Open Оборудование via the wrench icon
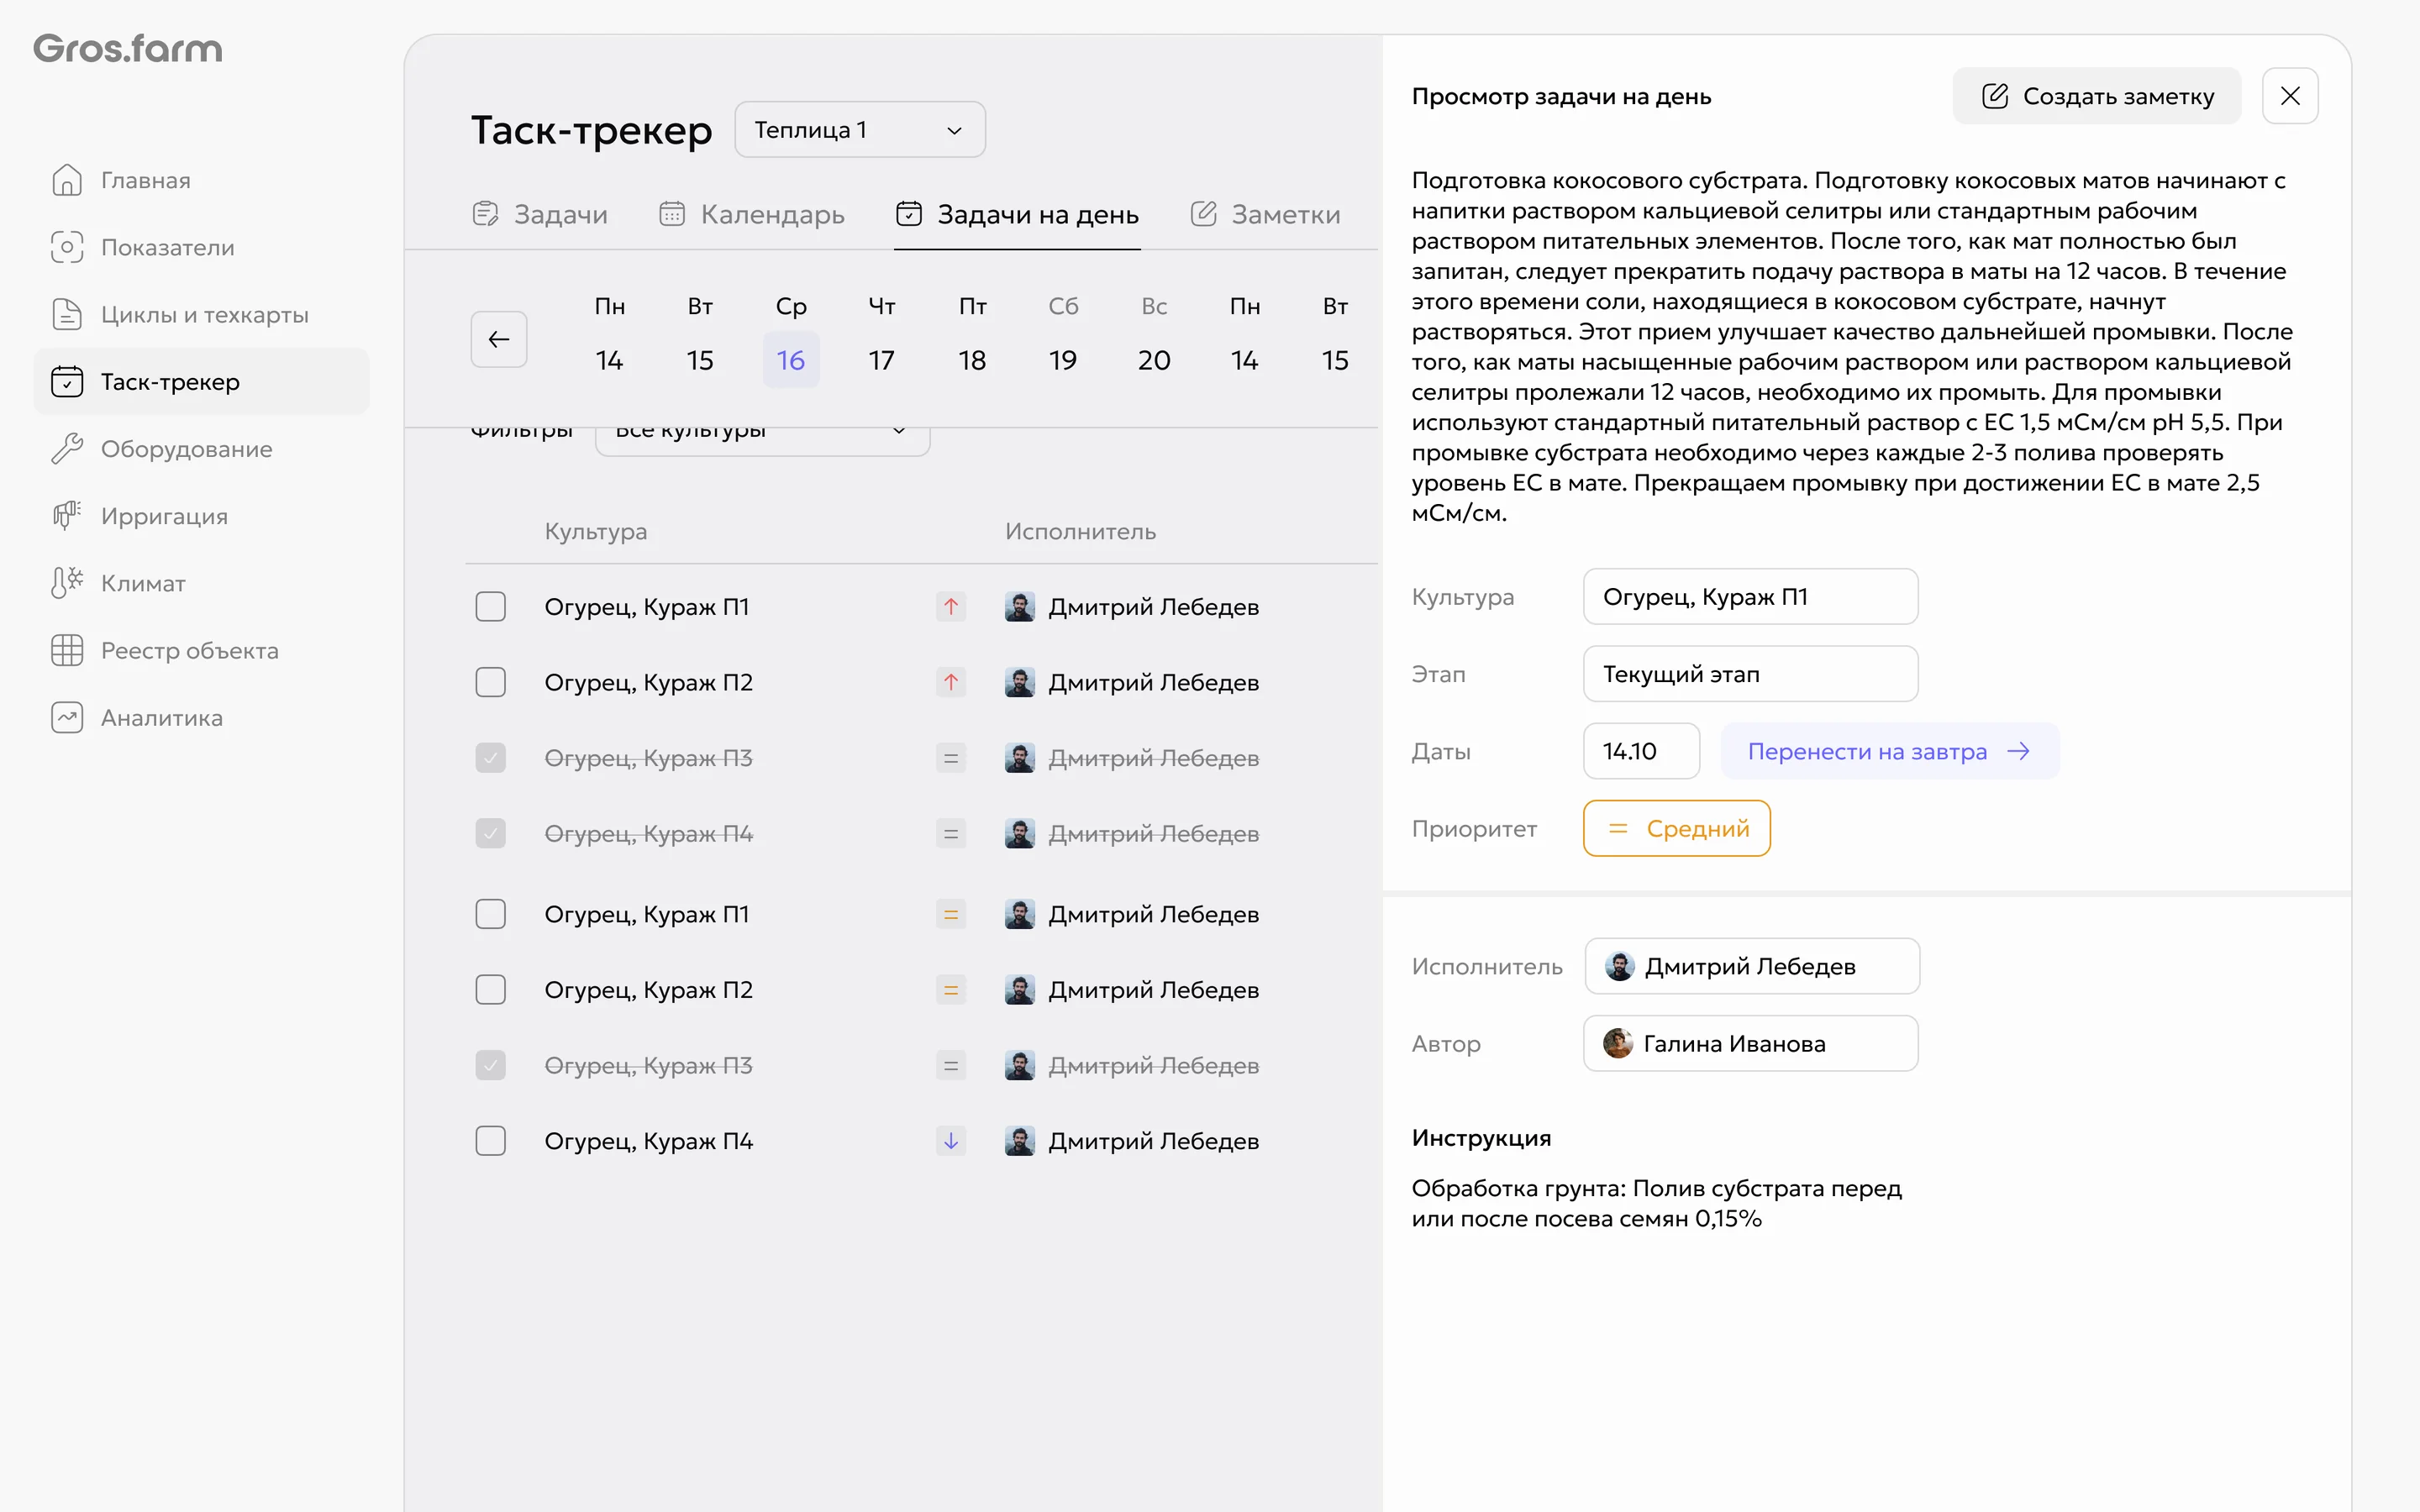This screenshot has height=1512, width=2420. coord(67,449)
